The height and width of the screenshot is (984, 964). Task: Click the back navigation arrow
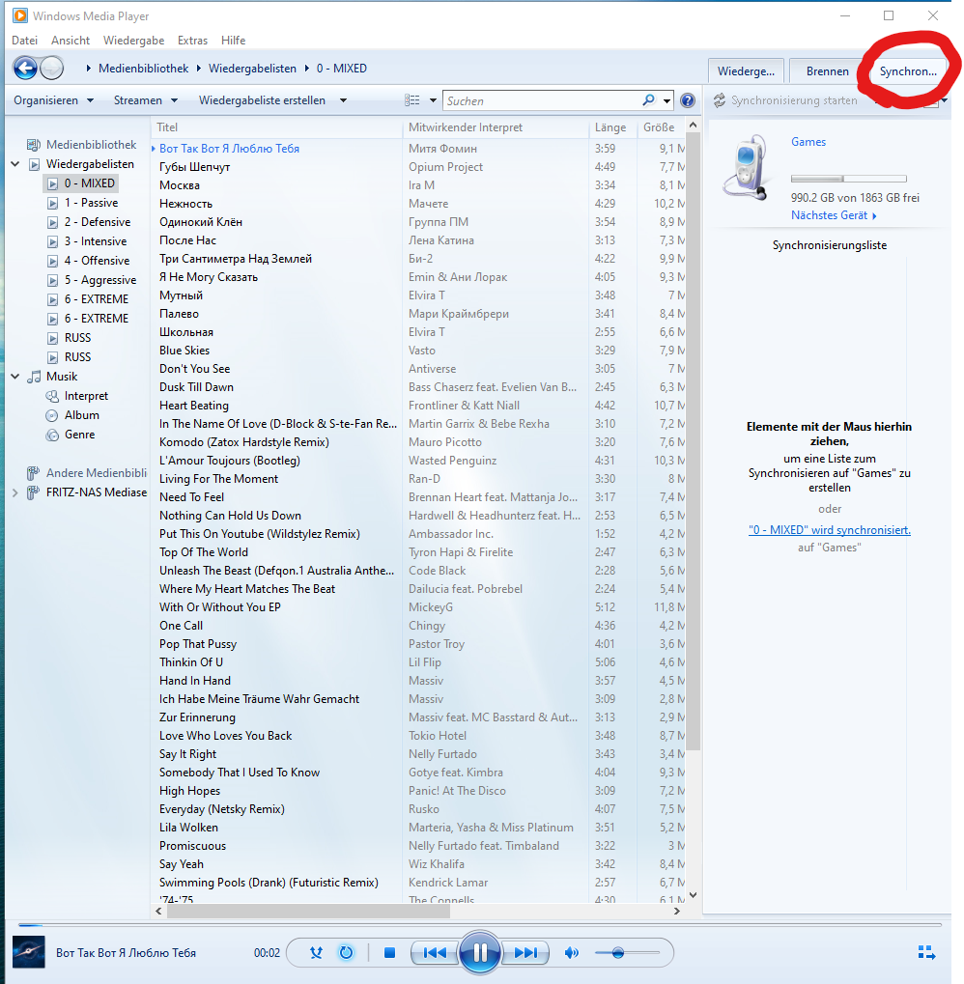click(x=25, y=68)
